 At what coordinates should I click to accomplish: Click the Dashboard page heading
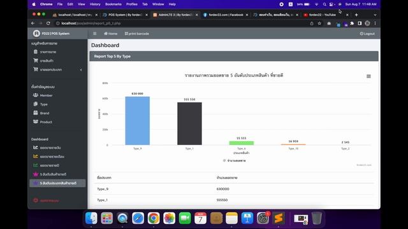pos(105,45)
